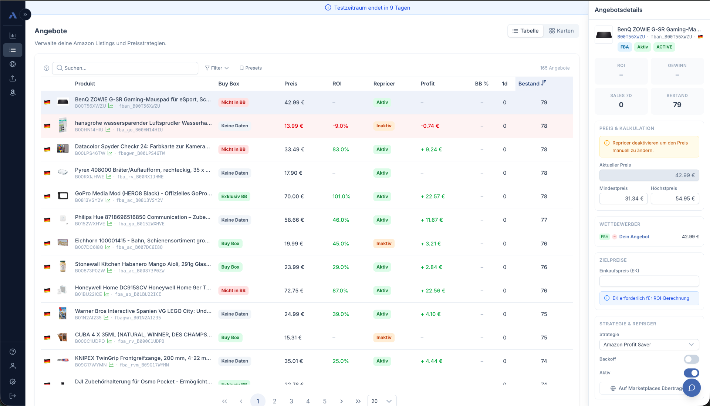This screenshot has height=406, width=710.
Task: Select the Tabelle view tab
Action: (525, 31)
